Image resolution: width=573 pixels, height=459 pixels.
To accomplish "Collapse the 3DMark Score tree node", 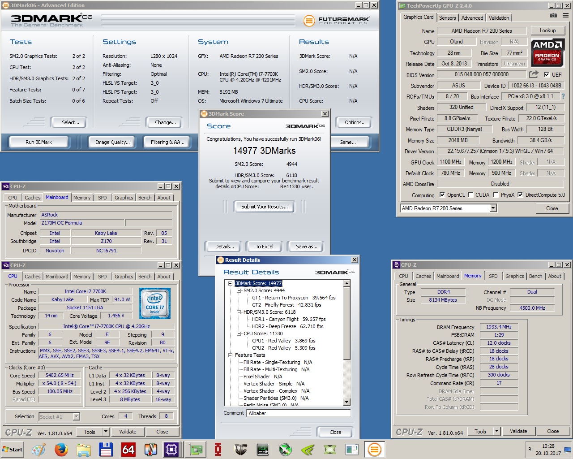I will pos(230,283).
